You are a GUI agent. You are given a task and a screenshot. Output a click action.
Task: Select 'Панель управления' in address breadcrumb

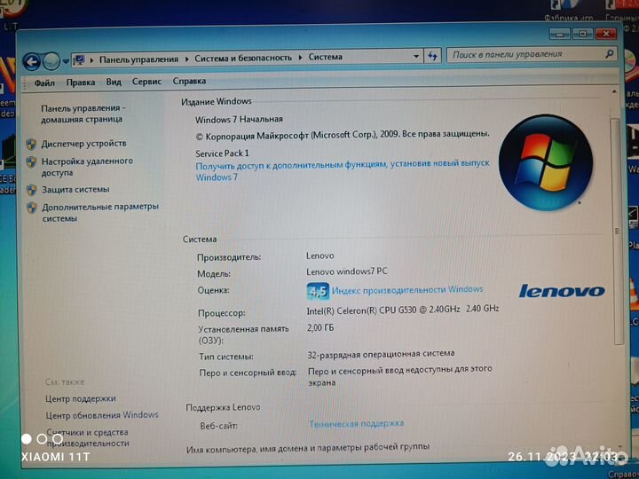tap(138, 59)
